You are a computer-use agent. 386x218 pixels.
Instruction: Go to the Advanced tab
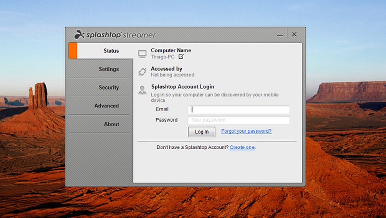click(x=106, y=106)
